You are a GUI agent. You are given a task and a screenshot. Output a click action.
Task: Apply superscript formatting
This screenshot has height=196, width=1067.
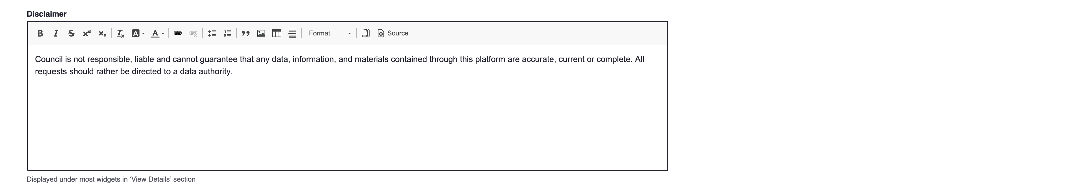(87, 33)
